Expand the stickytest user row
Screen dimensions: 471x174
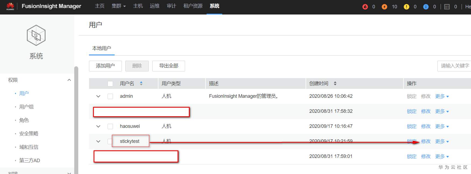[x=98, y=141]
